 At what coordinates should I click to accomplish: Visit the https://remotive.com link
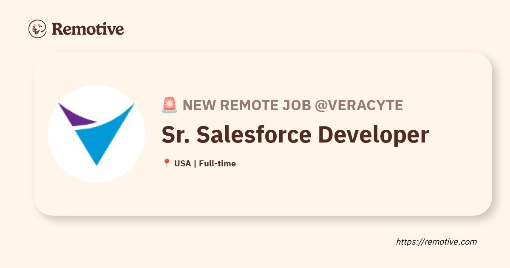pyautogui.click(x=436, y=242)
